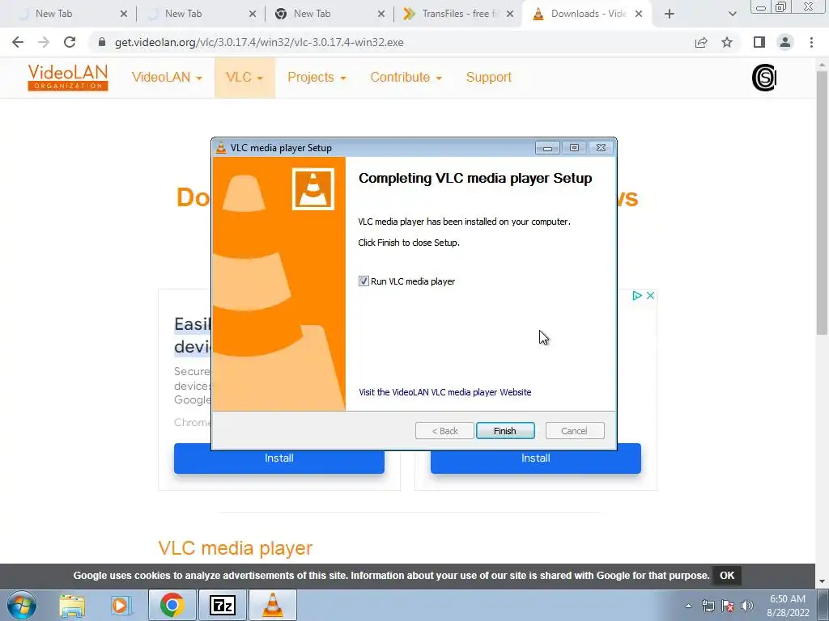829x621 pixels.
Task: Close the first New Tab
Action: pyautogui.click(x=123, y=15)
